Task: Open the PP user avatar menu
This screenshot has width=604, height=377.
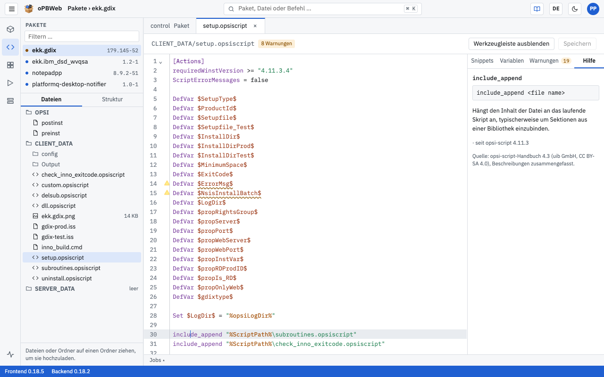Action: click(593, 8)
